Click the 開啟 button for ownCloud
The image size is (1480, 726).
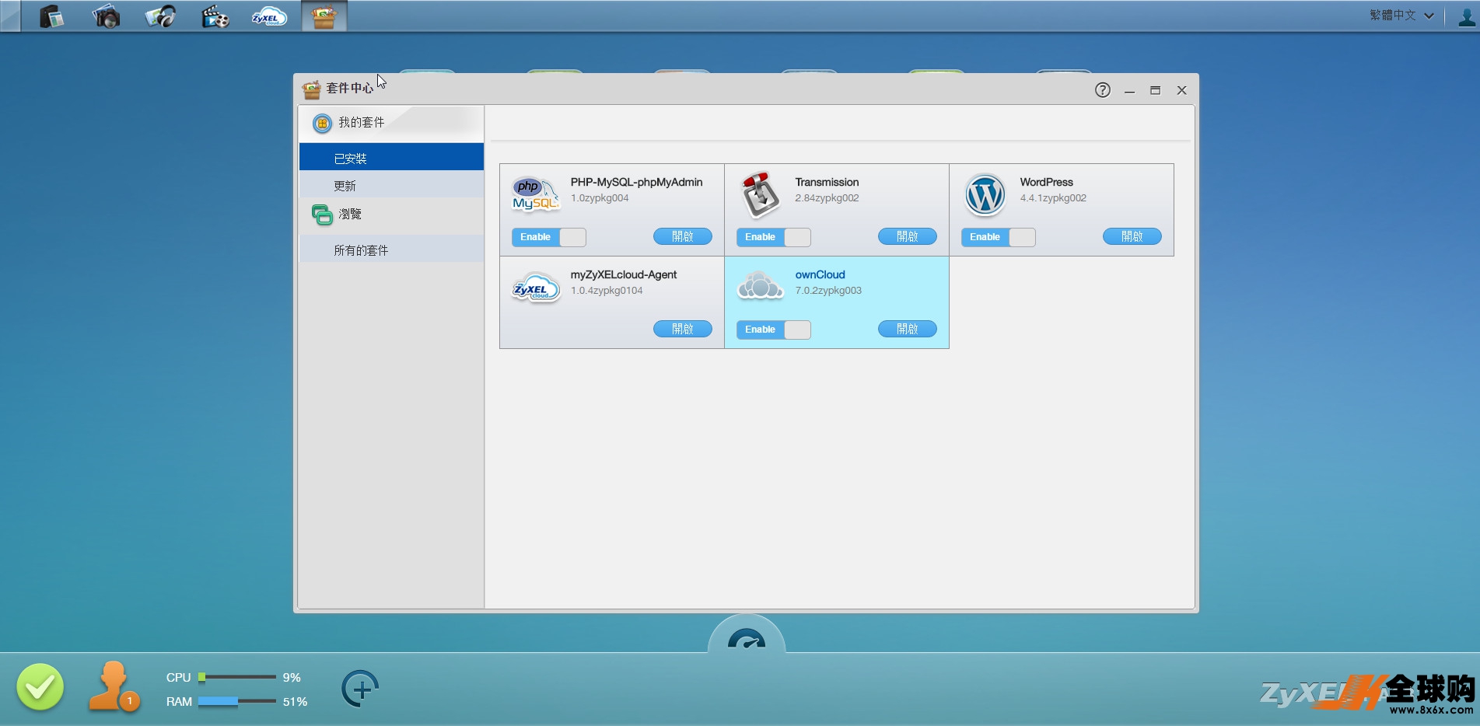click(x=907, y=329)
